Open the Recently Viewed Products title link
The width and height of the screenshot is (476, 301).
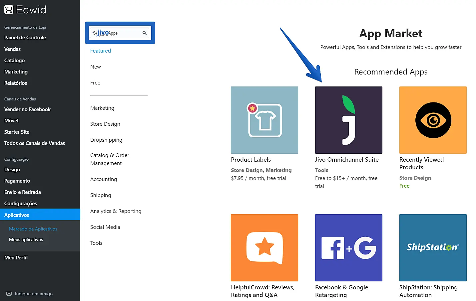tap(422, 163)
